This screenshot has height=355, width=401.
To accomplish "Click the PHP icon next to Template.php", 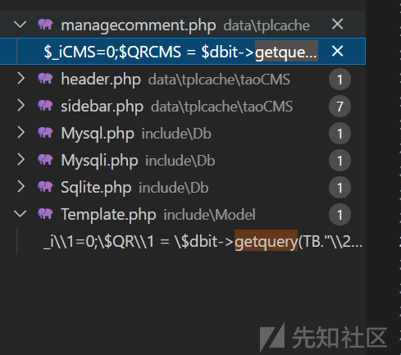I will click(x=45, y=214).
